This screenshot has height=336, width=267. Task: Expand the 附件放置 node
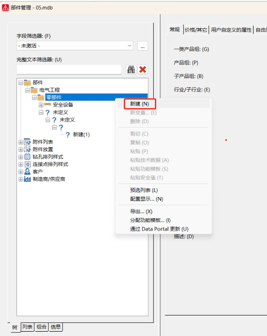click(x=21, y=150)
